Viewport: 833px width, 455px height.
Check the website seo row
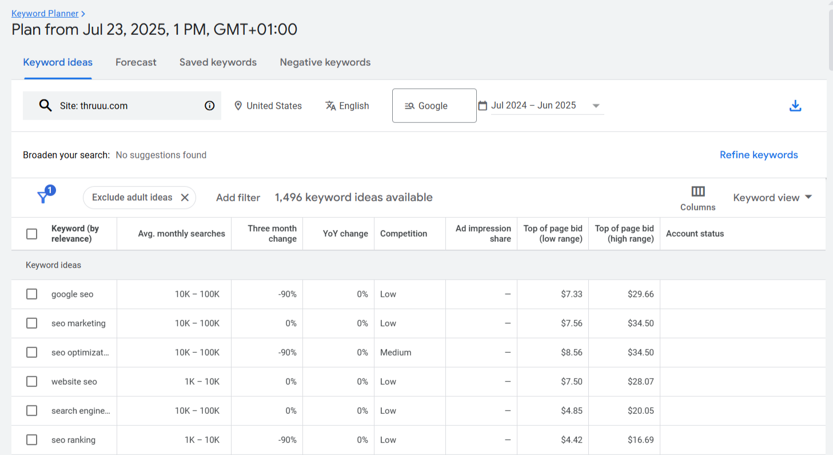pos(32,381)
